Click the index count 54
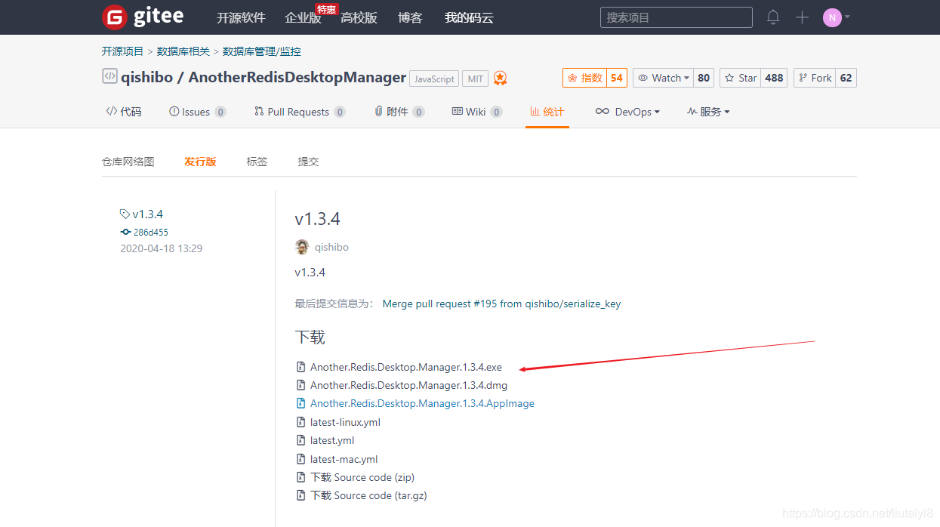This screenshot has width=940, height=527. pyautogui.click(x=617, y=78)
